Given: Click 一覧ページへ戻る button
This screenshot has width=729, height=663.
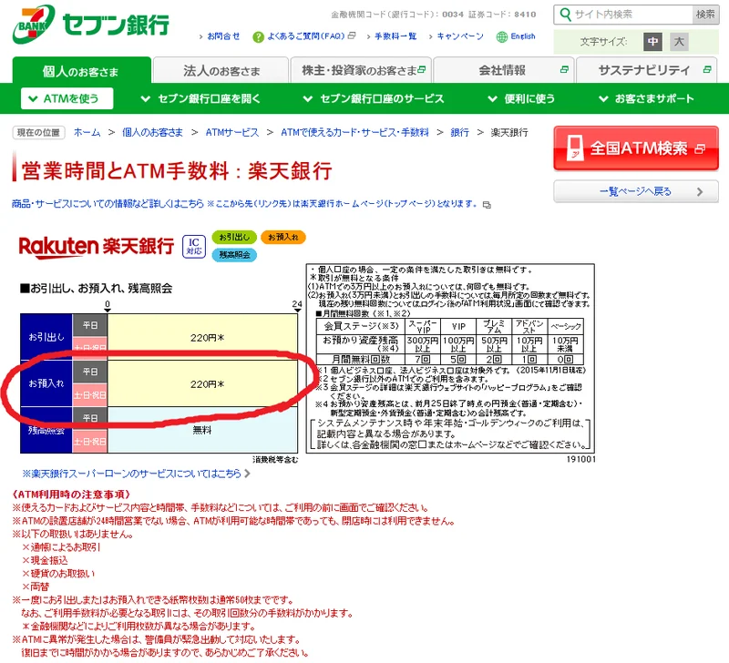Looking at the screenshot, I should 636,192.
